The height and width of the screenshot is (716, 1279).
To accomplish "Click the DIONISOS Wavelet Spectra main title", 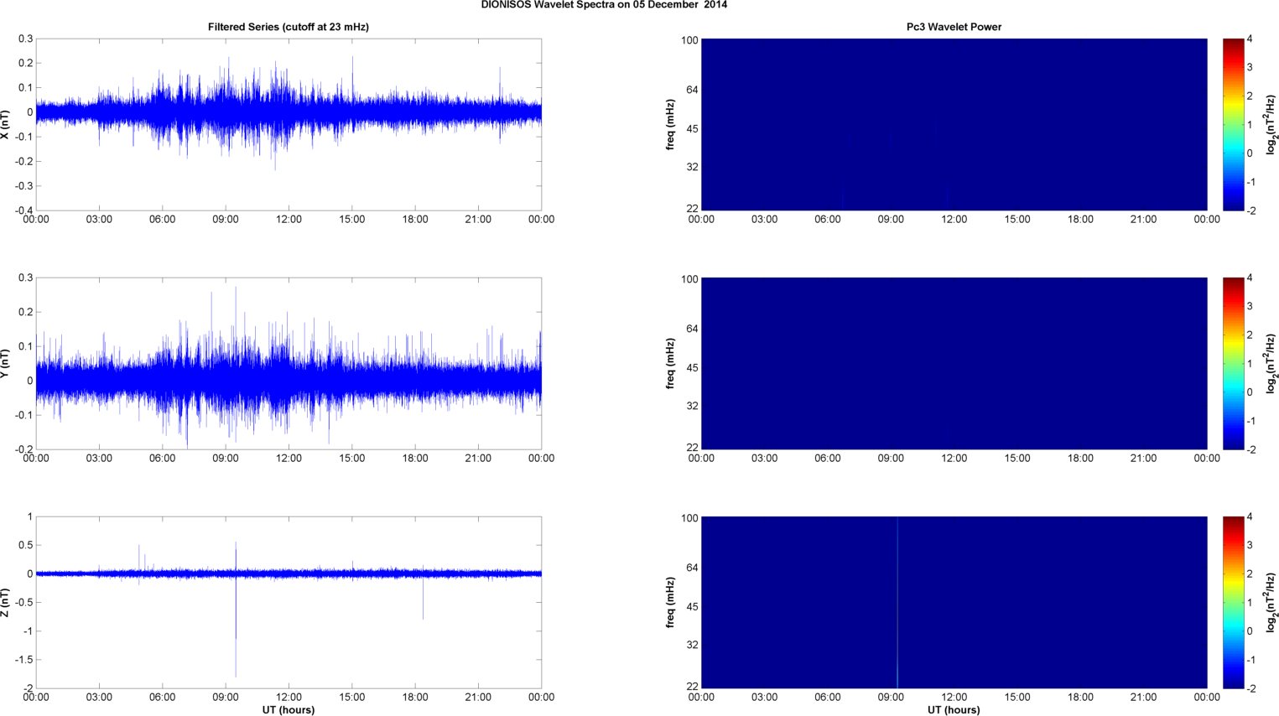I will [x=604, y=5].
